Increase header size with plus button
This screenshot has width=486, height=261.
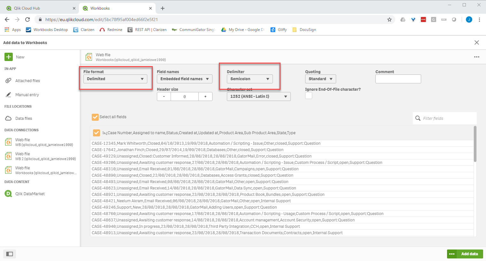[205, 96]
